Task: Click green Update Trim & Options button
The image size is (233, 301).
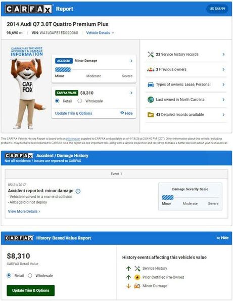Action: click(31, 290)
